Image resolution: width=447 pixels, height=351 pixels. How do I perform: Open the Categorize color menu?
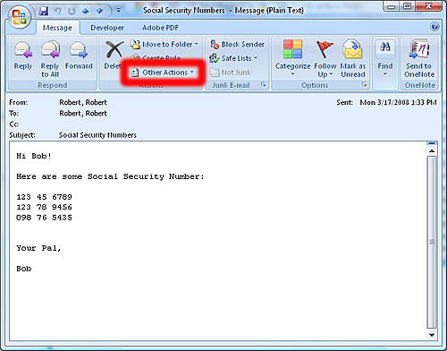(292, 58)
